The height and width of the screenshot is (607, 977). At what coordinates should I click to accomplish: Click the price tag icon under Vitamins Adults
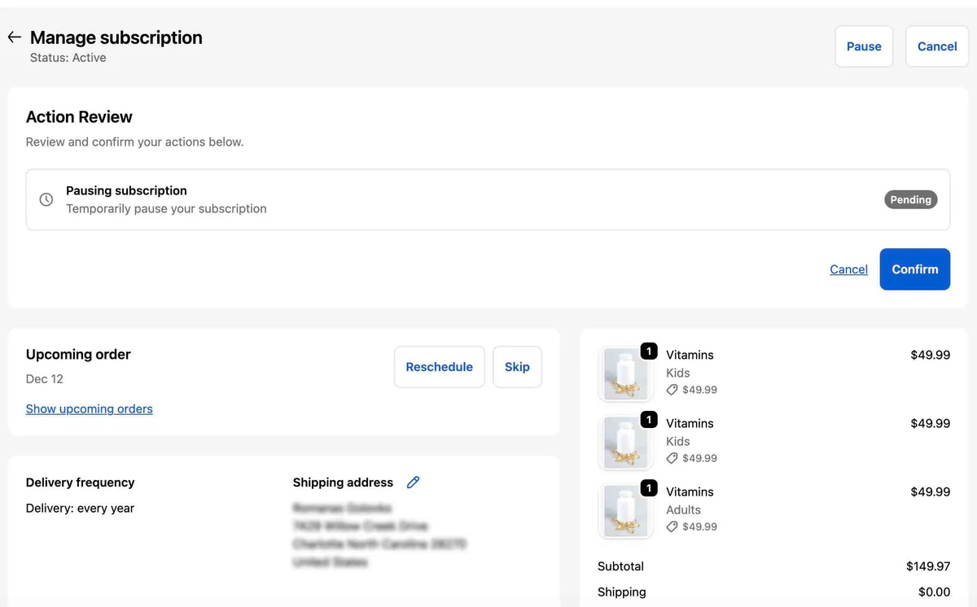point(672,526)
